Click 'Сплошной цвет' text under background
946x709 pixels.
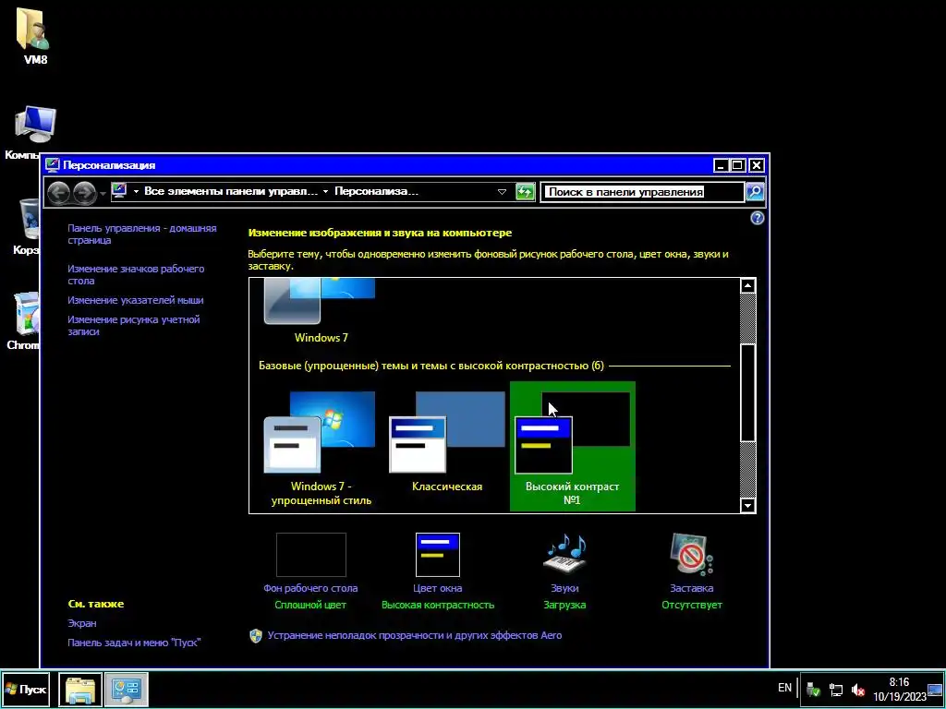coord(310,605)
